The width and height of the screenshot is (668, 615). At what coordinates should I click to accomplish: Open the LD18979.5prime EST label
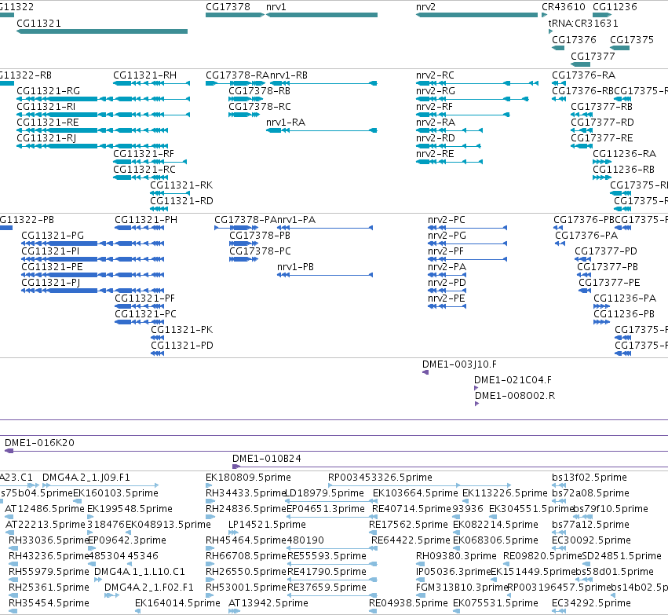pos(324,493)
